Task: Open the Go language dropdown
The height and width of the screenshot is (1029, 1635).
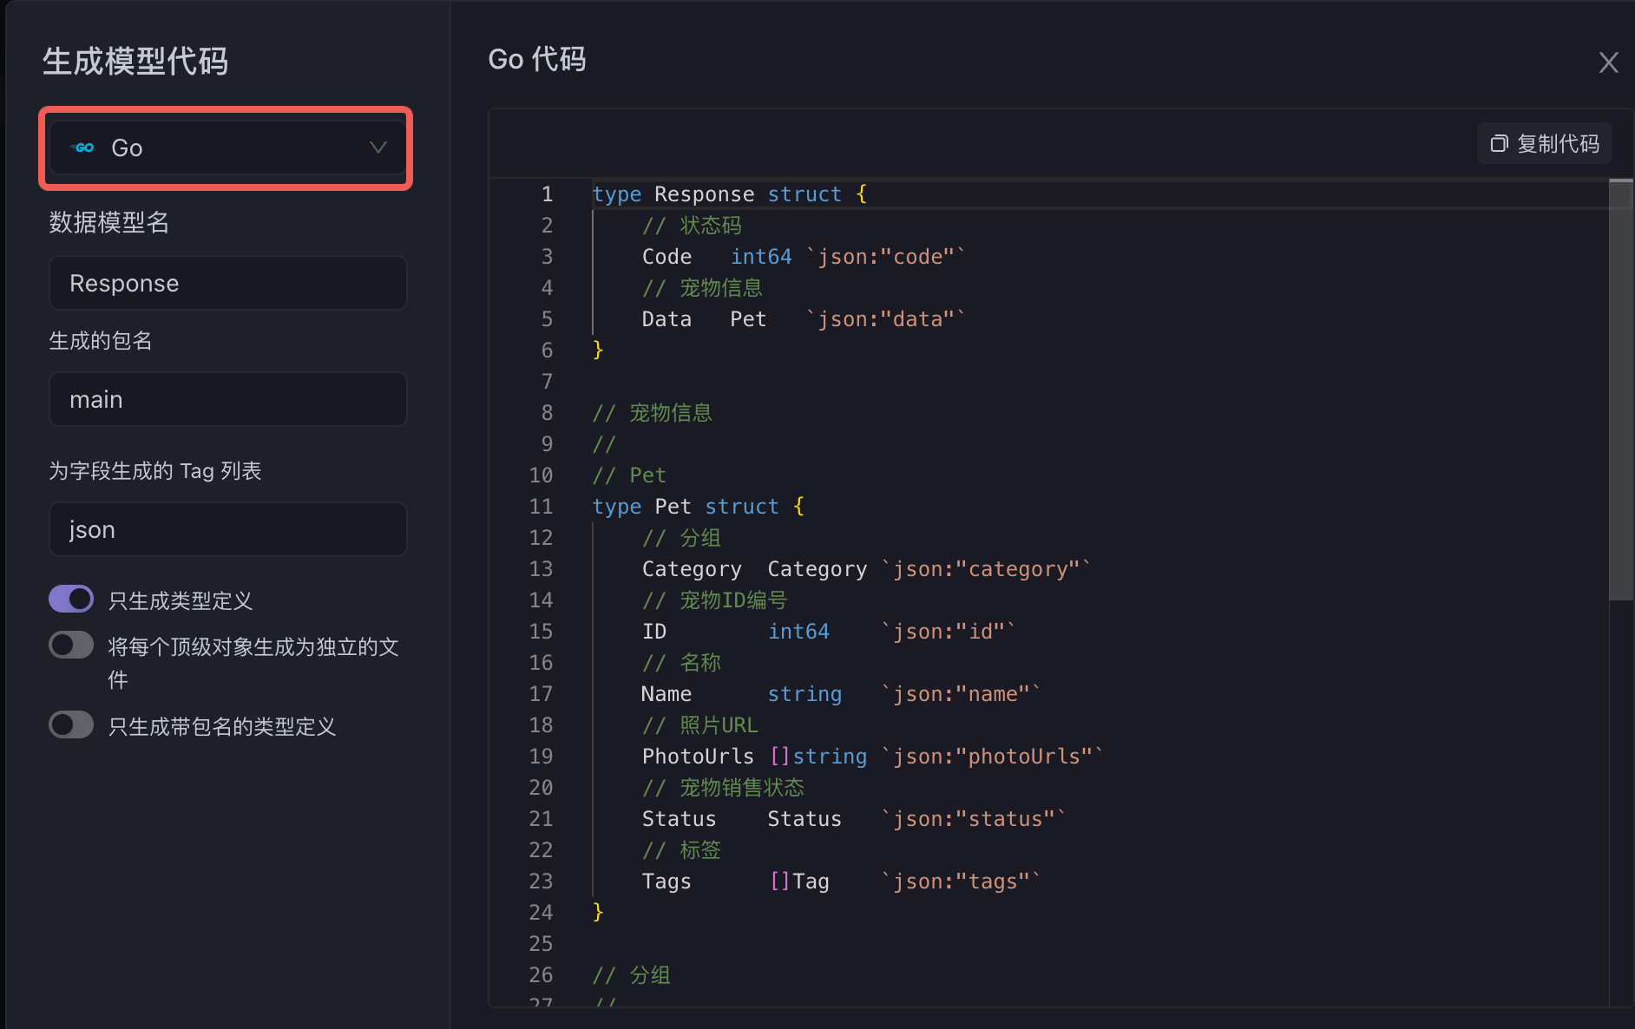Action: click(227, 147)
